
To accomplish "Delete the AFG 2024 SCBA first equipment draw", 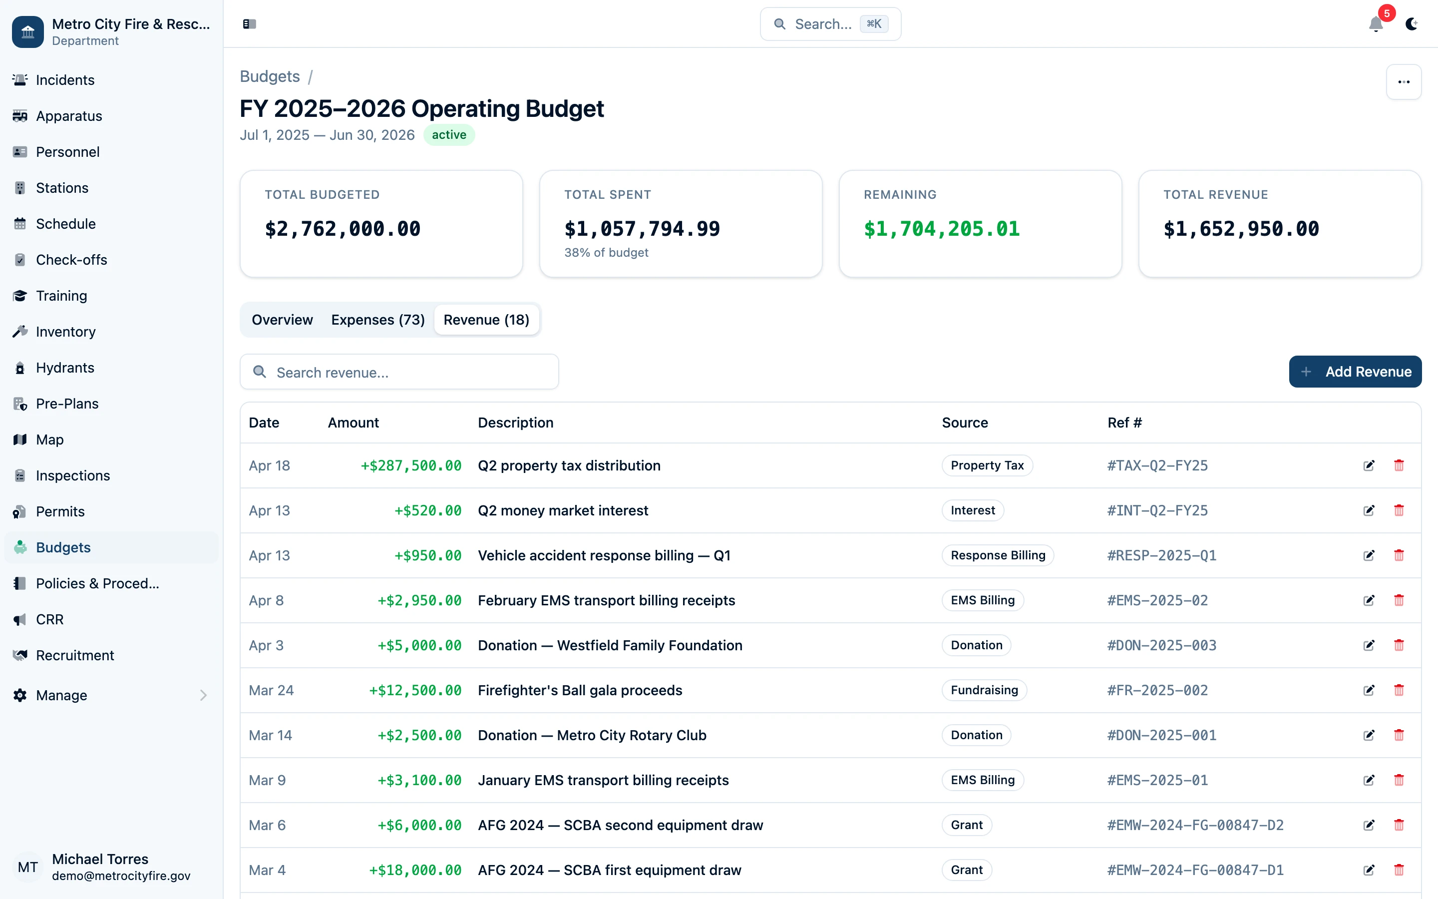I will [1400, 869].
